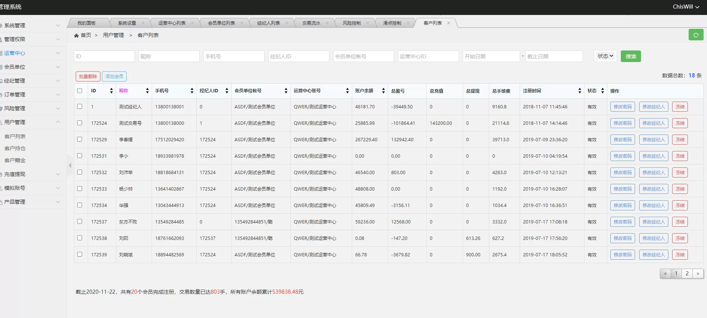This screenshot has height=318, width=707.
Task: Sort table by 昵称 column arrows
Action: pos(147,91)
